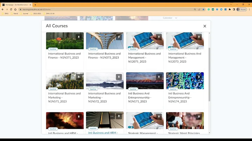This screenshot has height=141, width=252.
Task: Pin the bridge-cable Intl Business and HRM course
Action: (x=119, y=116)
